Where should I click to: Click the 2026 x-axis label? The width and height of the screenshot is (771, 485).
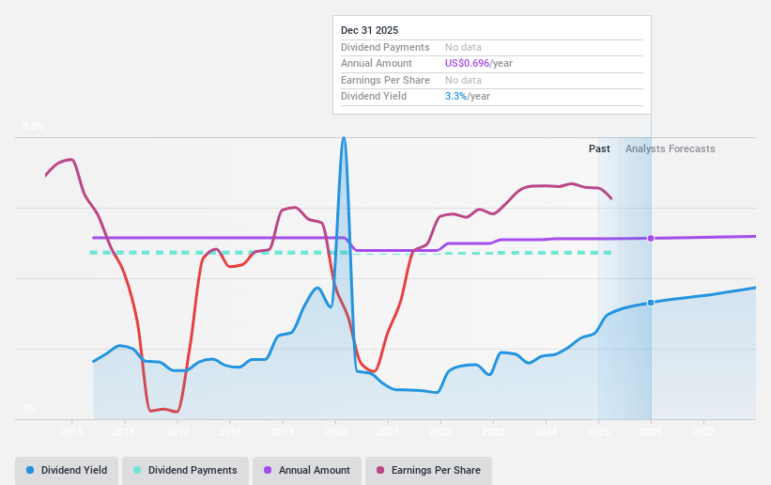tap(651, 431)
